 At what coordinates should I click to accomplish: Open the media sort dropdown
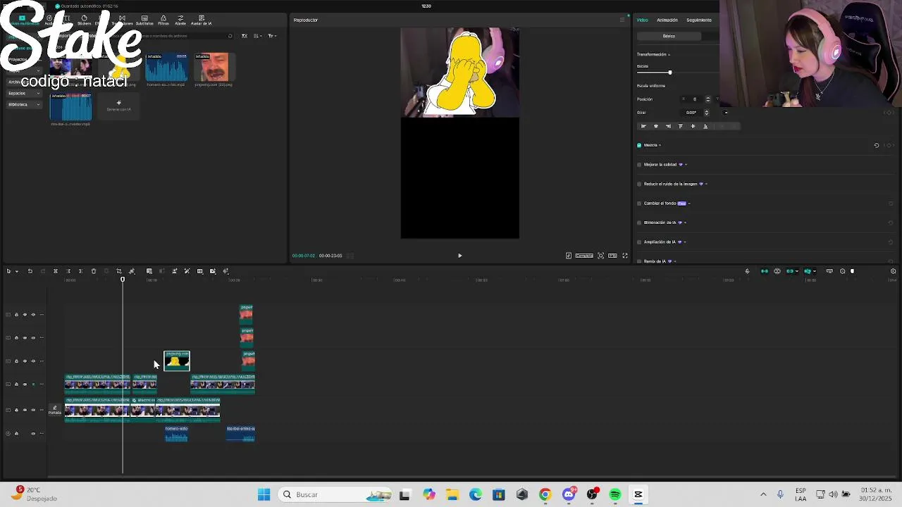pyautogui.click(x=257, y=36)
